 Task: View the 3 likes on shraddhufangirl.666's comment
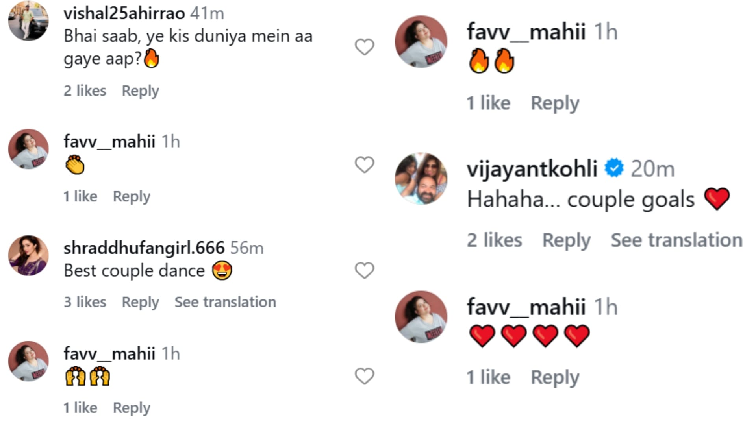[x=85, y=302]
